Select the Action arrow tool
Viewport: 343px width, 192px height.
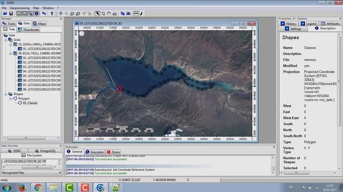pos(98,13)
